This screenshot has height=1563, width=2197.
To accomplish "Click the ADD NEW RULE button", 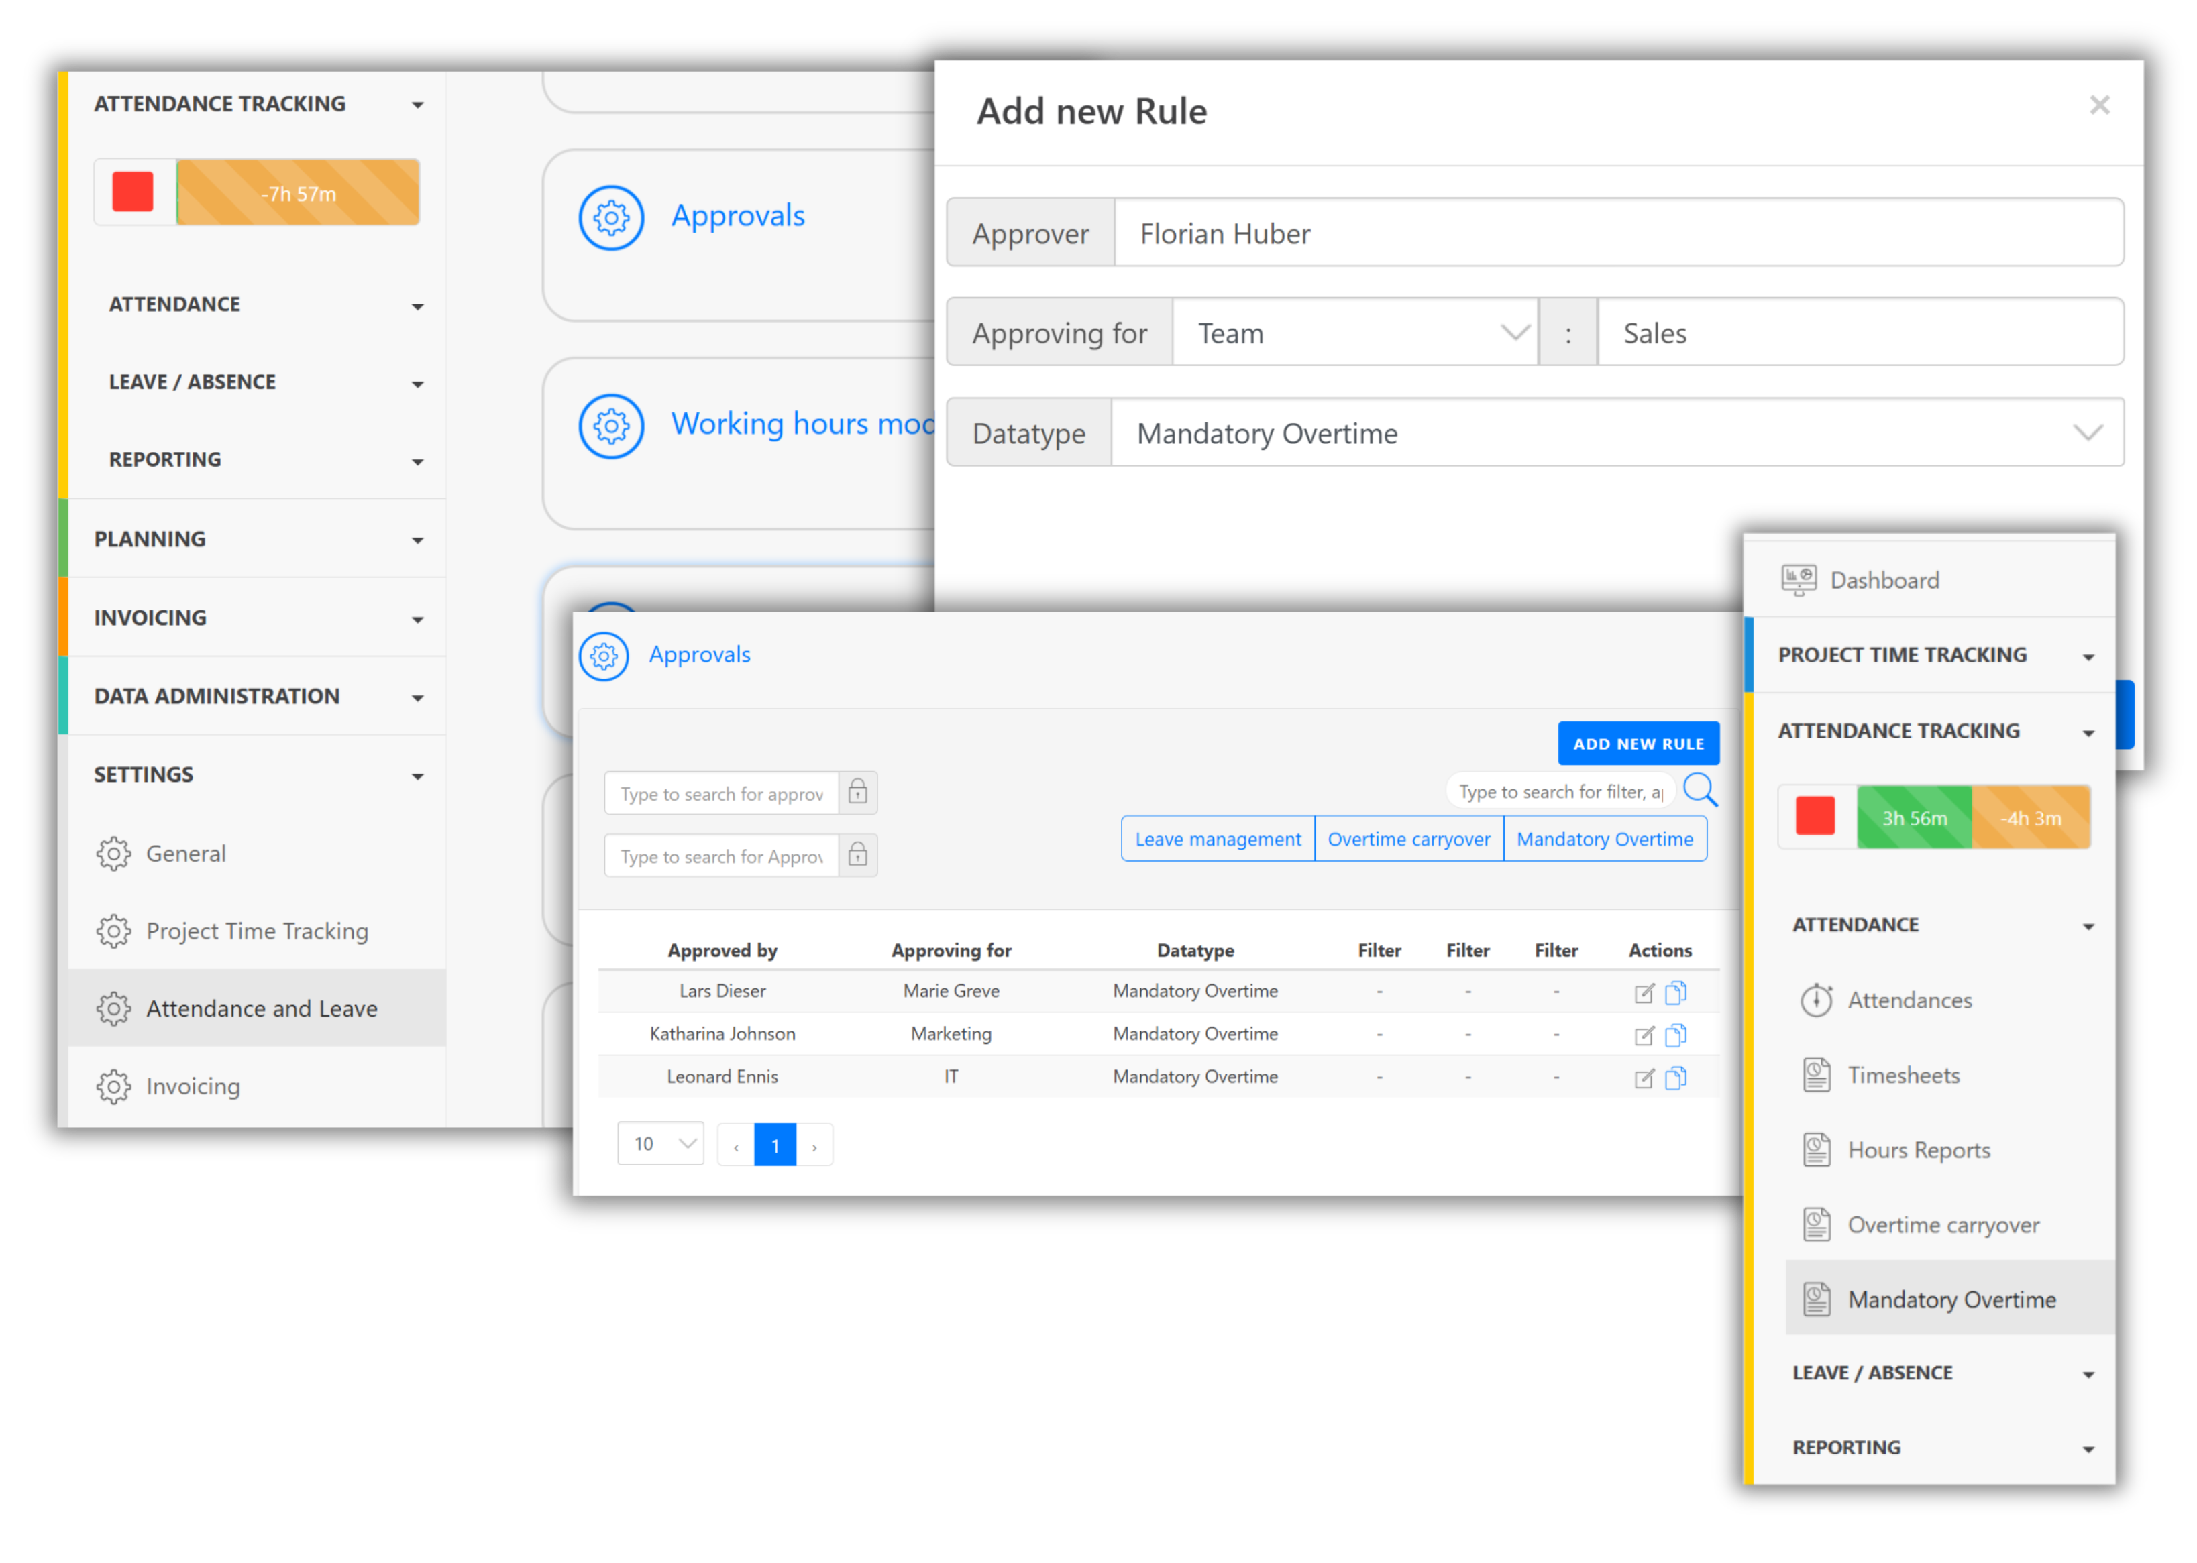I will coord(1638,743).
